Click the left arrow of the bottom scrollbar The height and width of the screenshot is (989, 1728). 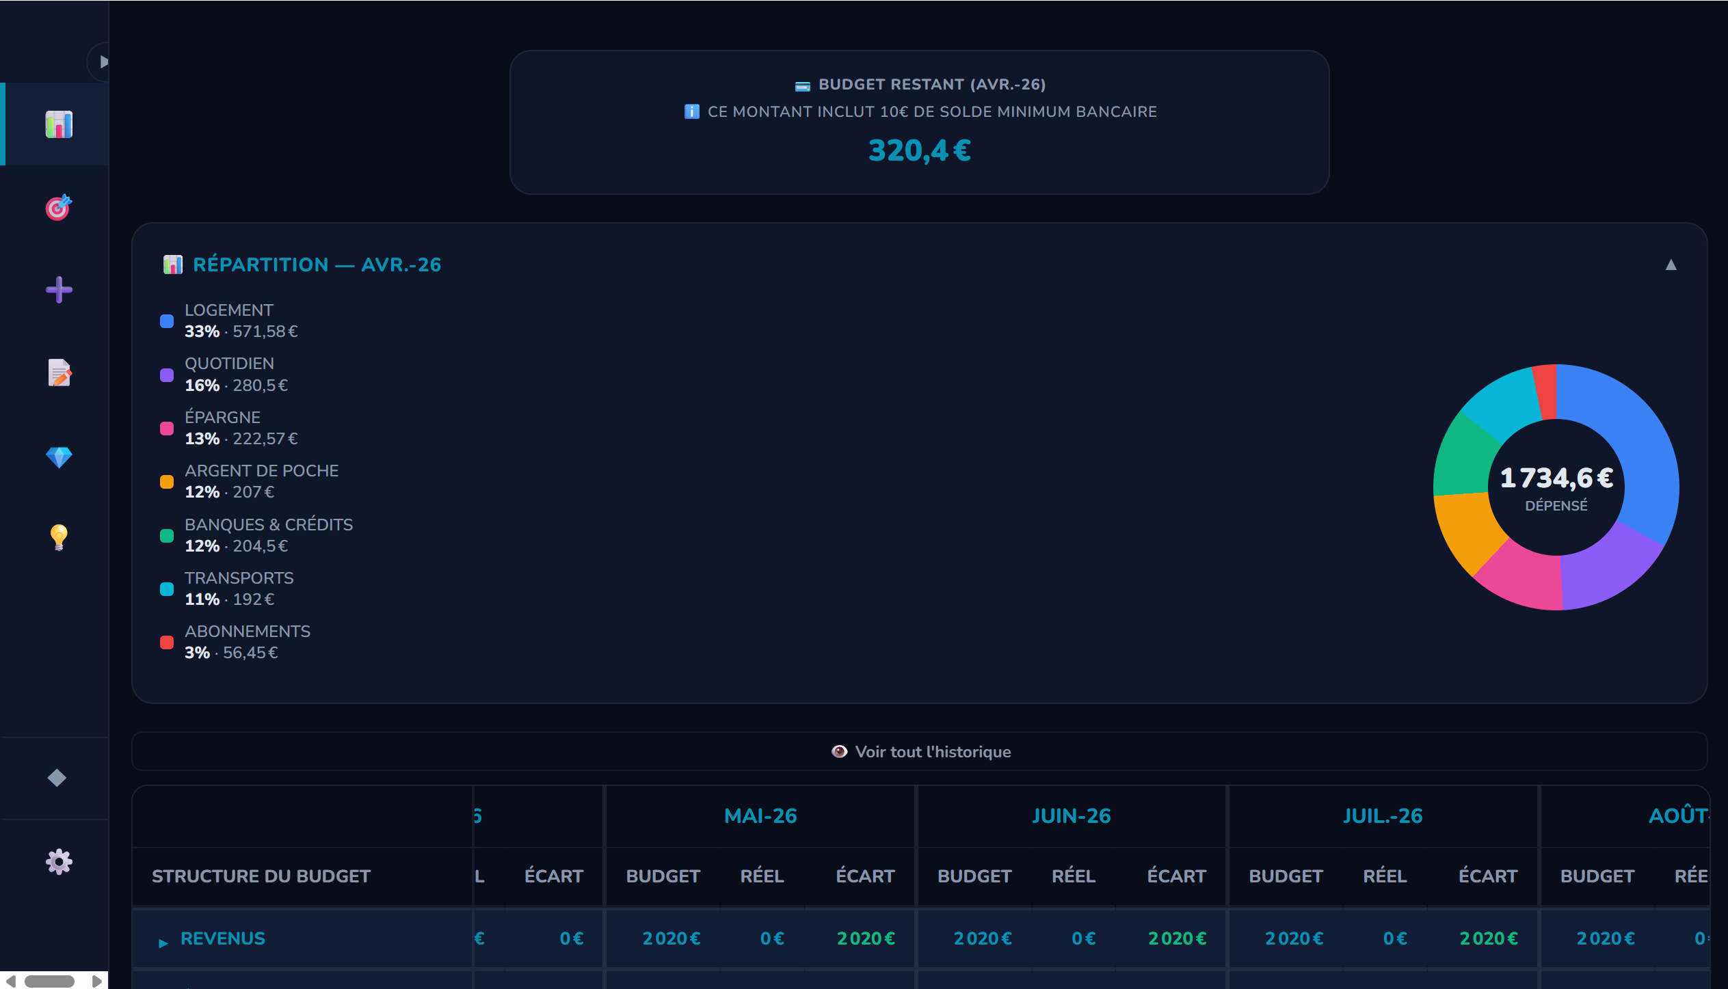point(12,981)
